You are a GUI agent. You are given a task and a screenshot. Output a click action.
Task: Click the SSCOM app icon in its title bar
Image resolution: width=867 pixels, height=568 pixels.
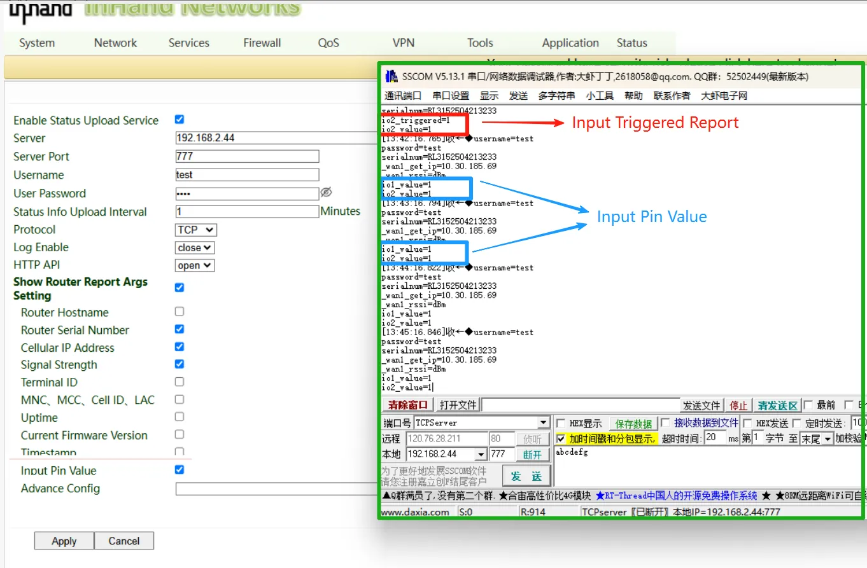(391, 77)
